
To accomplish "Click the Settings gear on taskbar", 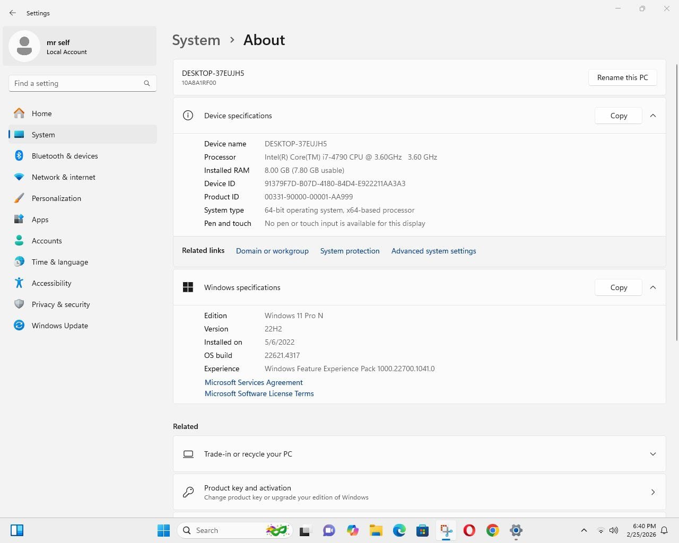I will coord(516,530).
